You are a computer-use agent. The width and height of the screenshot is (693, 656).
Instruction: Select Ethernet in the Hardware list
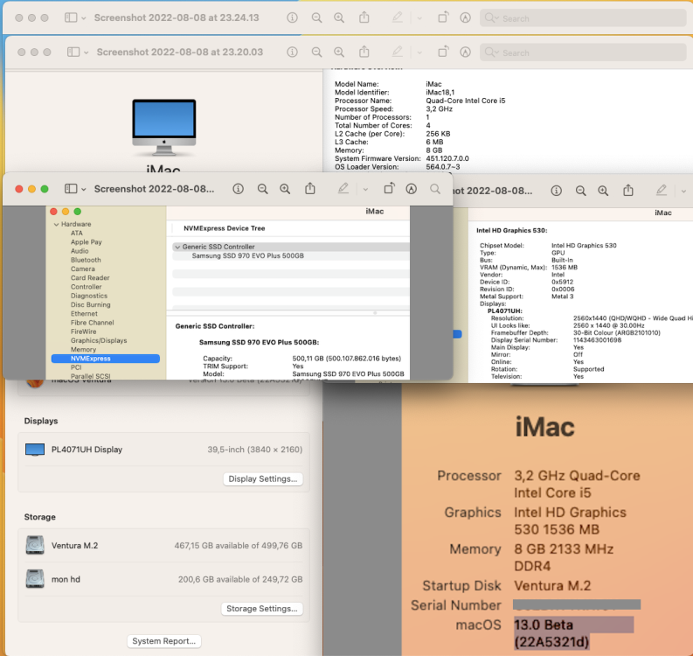(x=84, y=314)
